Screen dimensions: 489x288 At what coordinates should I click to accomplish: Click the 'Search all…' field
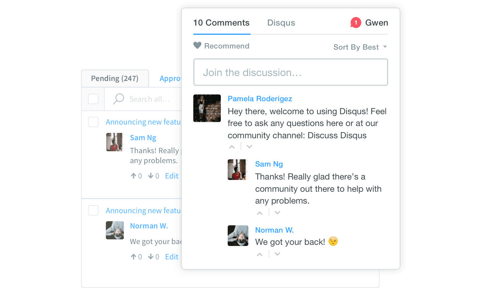pyautogui.click(x=149, y=99)
